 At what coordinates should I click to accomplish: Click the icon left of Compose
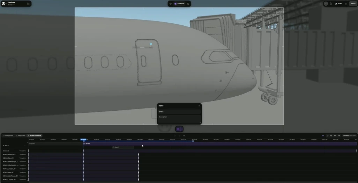pyautogui.click(x=171, y=3)
